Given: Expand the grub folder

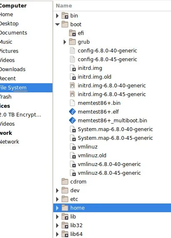Looking at the screenshot, I should (x=64, y=42).
